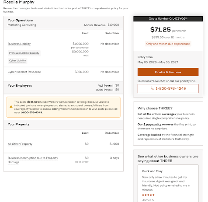Click the five-star rating in the review

pyautogui.click(x=148, y=195)
